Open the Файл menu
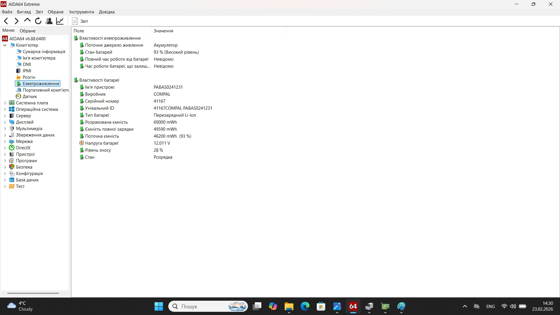Screen dimensions: 560x315 tap(7, 12)
